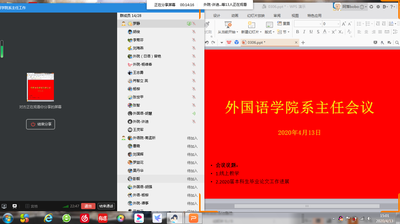The height and width of the screenshot is (224, 400).
Task: Expand the 从当前开始 slideshow dropdown
Action: (x=237, y=32)
